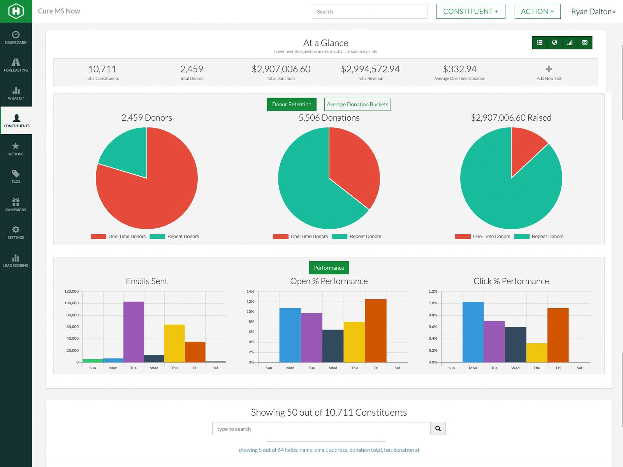Select the globe icon in At a Glance

click(x=554, y=43)
